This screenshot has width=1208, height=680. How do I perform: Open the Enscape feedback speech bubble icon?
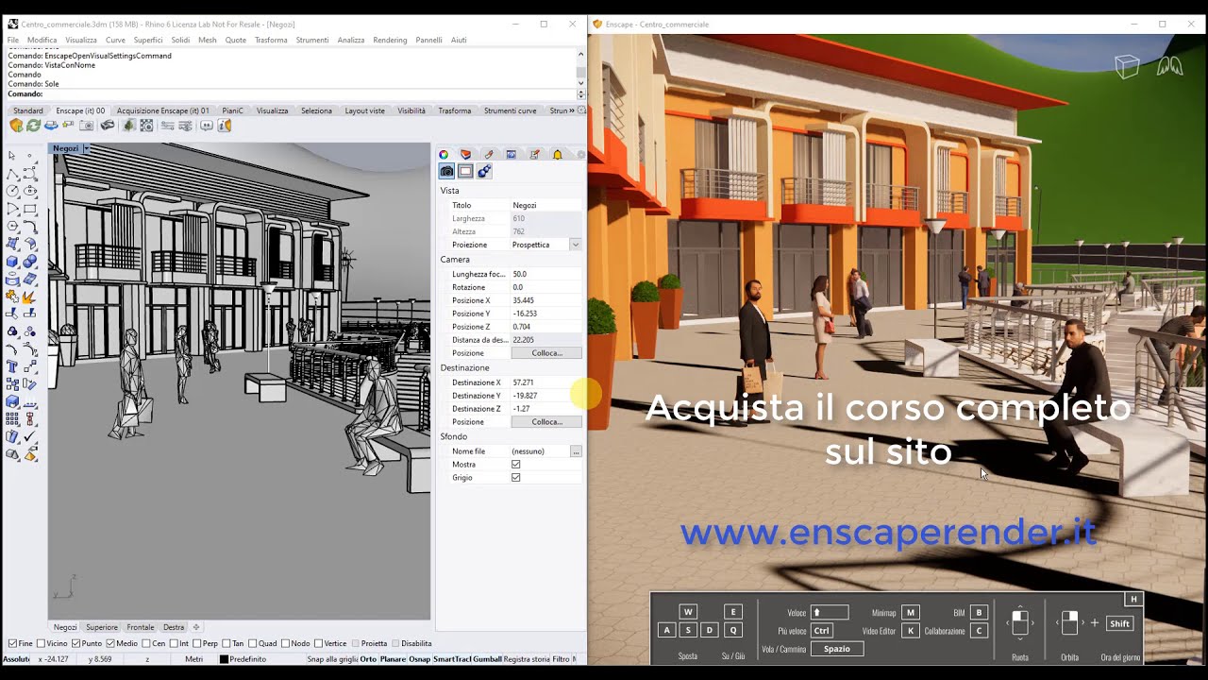pos(206,126)
